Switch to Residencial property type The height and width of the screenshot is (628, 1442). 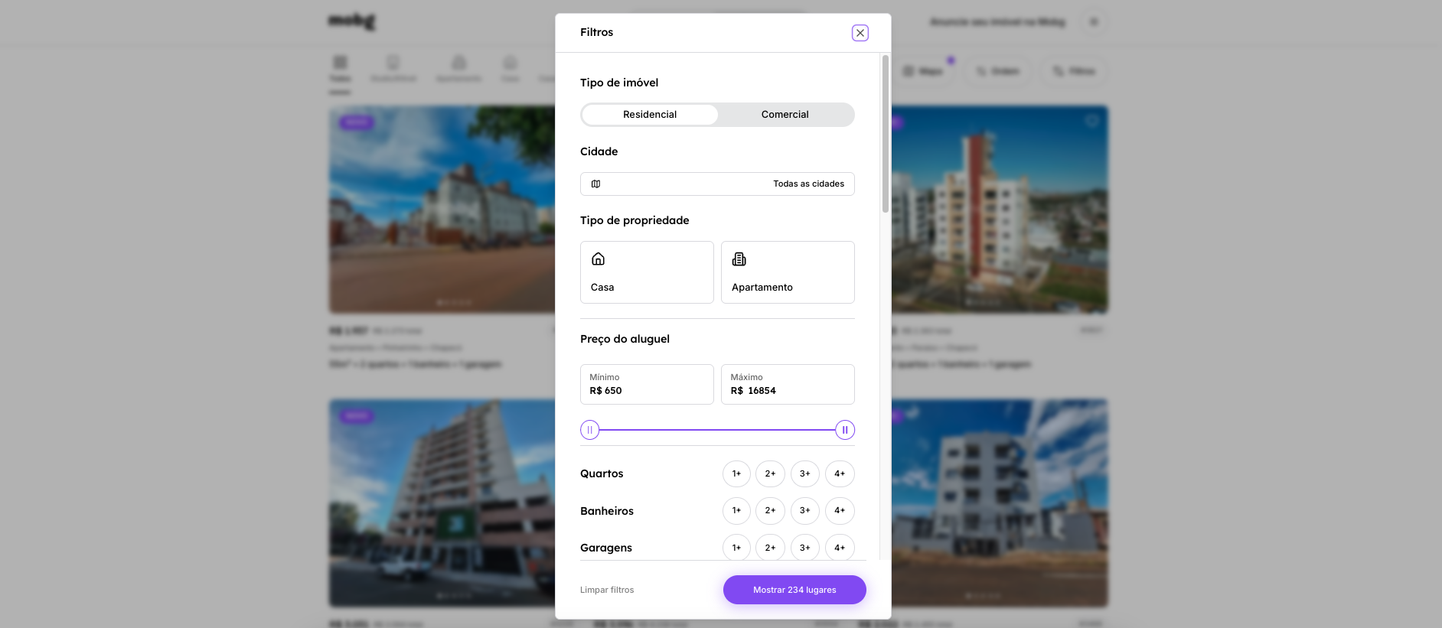pyautogui.click(x=650, y=115)
